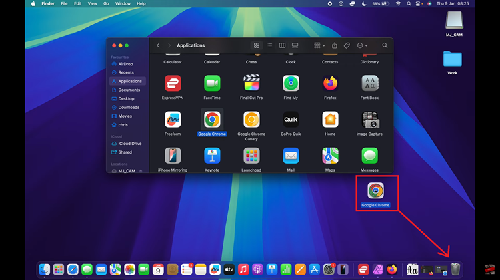The height and width of the screenshot is (280, 500).
Task: Click the Share button in Finder toolbar
Action: (x=334, y=45)
